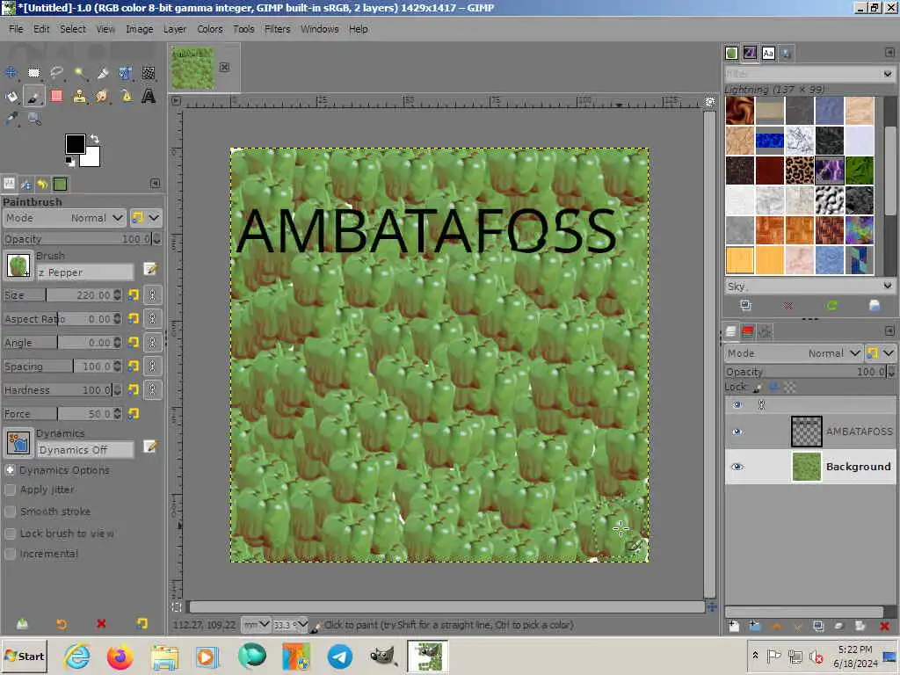Reset colors to default black and white
This screenshot has width=900, height=675.
69,162
